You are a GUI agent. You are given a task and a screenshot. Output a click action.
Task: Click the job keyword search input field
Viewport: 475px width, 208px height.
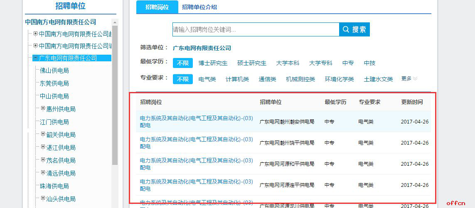[256, 29]
